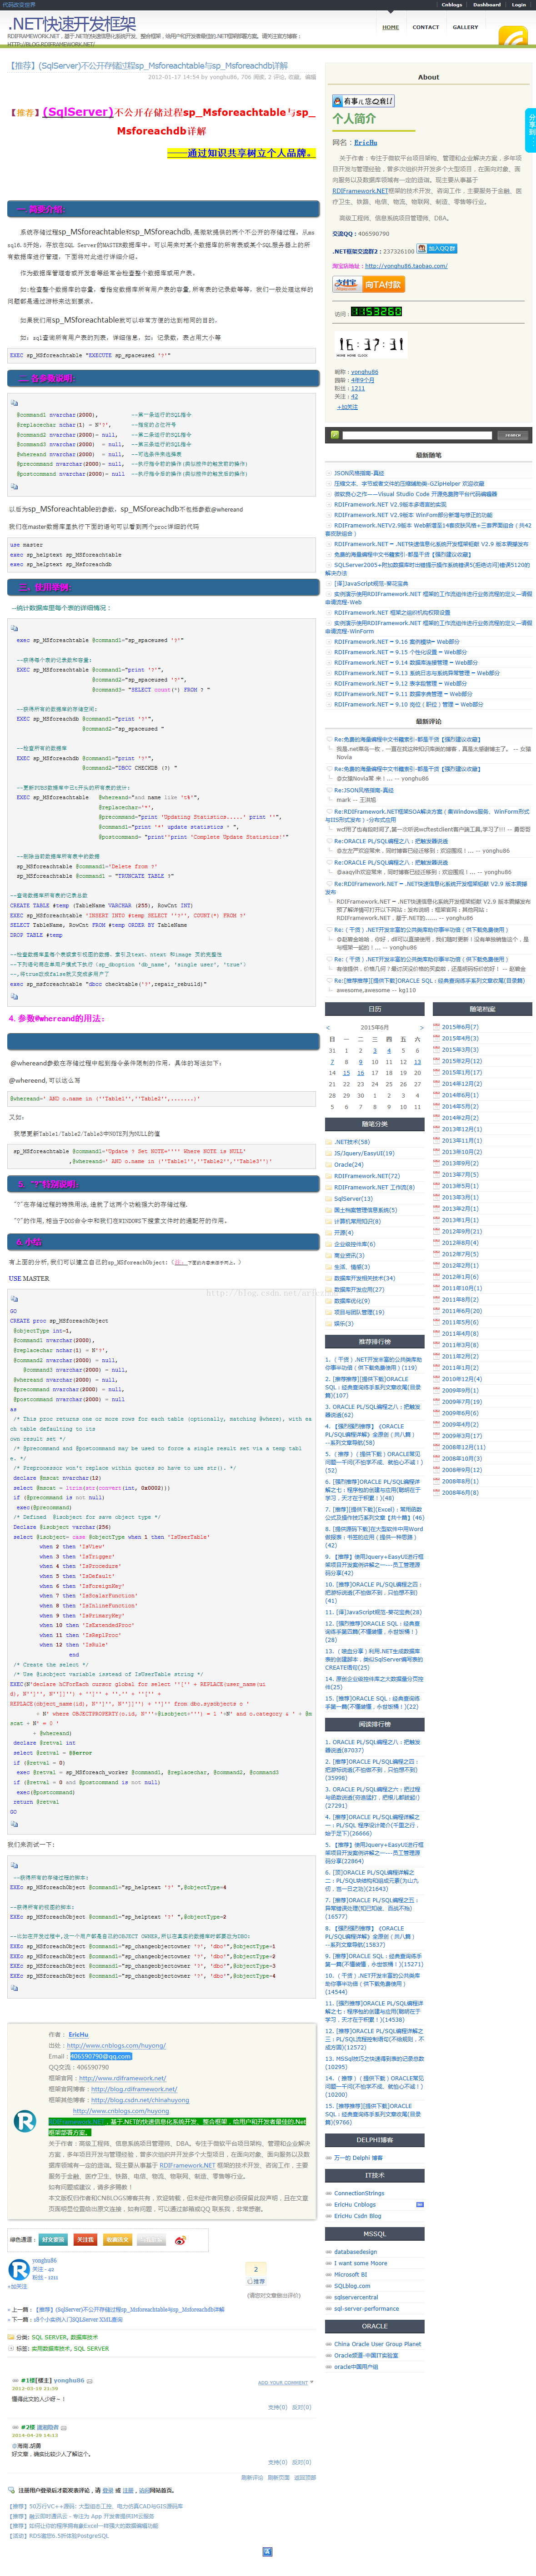The image size is (536, 2576).
Task: Open the Login link in top bar
Action: point(519,4)
